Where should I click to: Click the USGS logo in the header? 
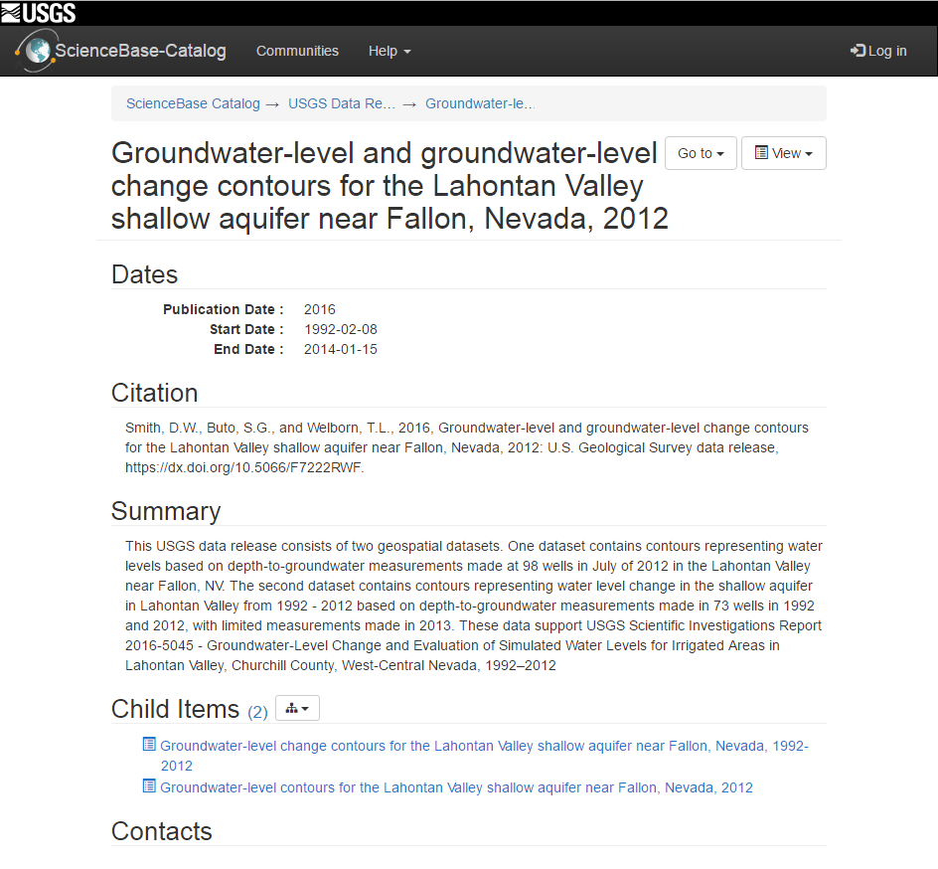tap(38, 12)
